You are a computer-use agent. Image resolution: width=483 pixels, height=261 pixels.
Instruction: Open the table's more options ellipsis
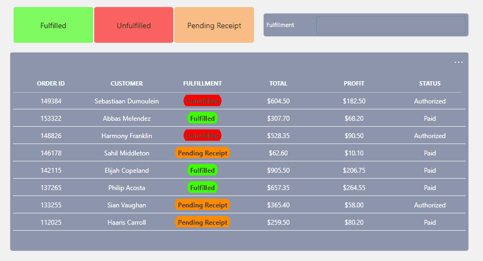[x=458, y=63]
